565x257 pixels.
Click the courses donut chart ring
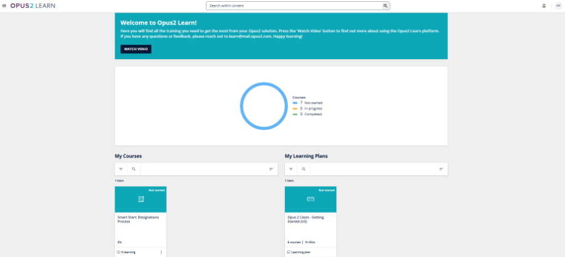click(x=241, y=106)
